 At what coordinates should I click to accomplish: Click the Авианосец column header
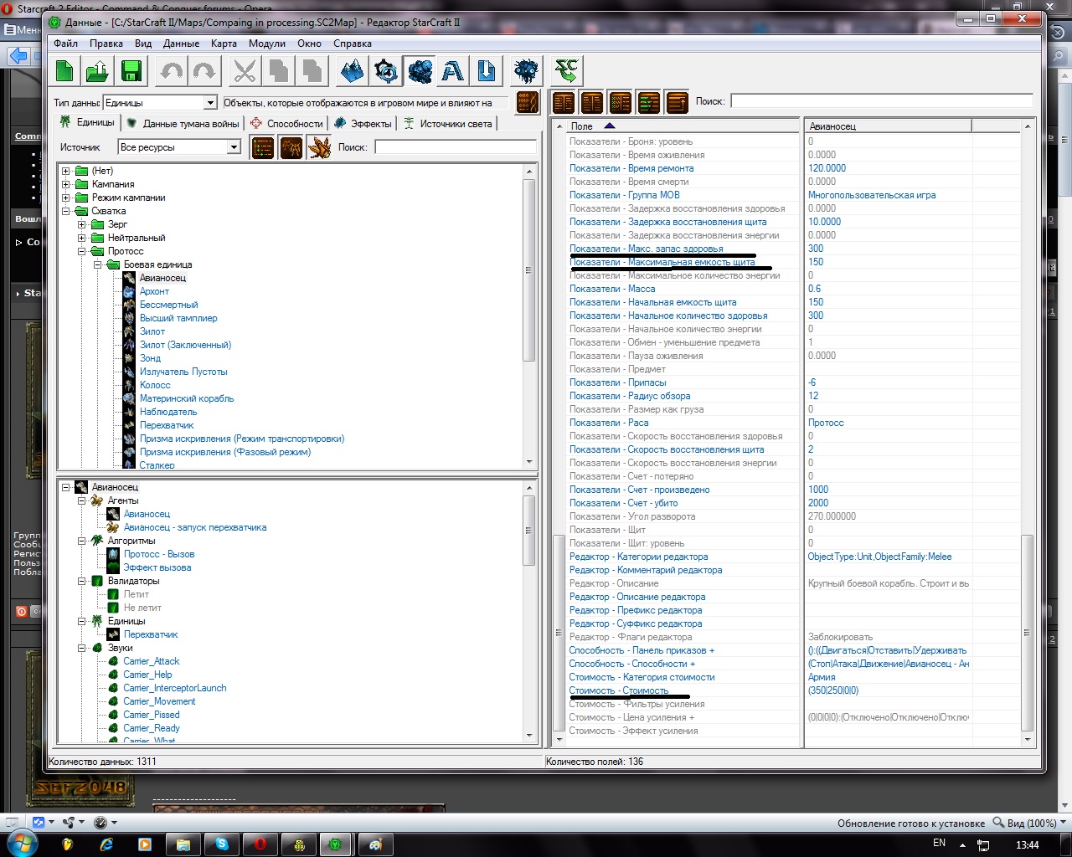point(887,126)
